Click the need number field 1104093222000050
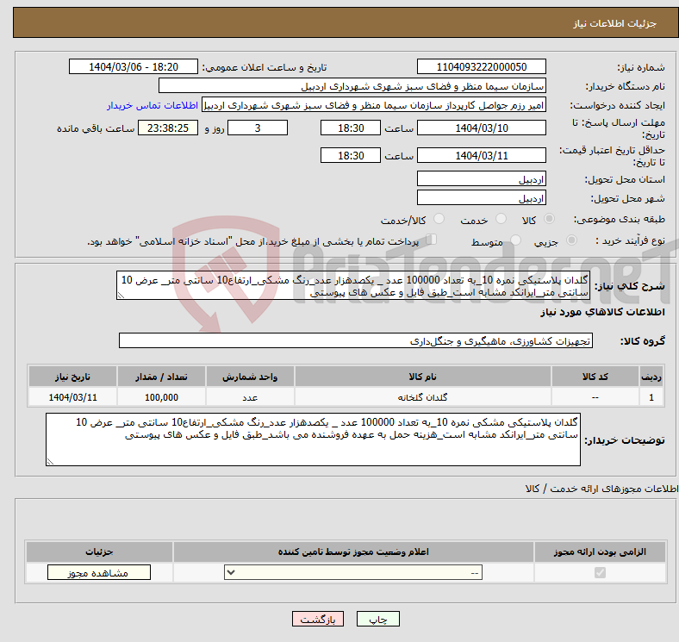This screenshot has width=679, height=642. pos(481,66)
